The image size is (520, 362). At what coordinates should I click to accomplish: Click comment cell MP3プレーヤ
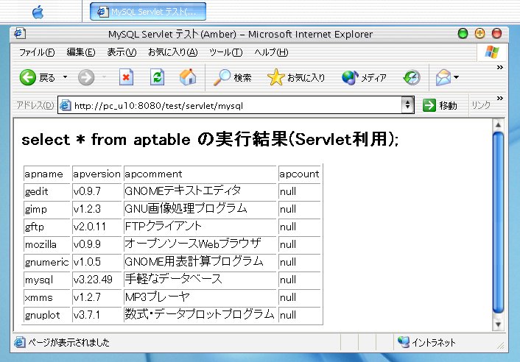click(200, 297)
